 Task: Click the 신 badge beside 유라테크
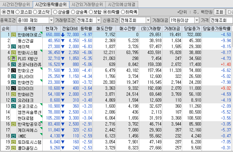click(13, 100)
